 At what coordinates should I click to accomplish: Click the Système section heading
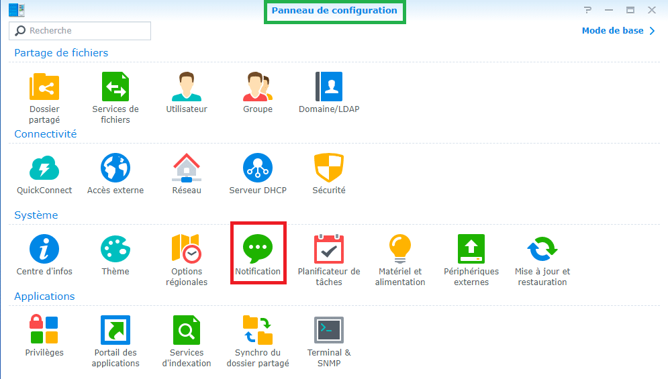(36, 215)
